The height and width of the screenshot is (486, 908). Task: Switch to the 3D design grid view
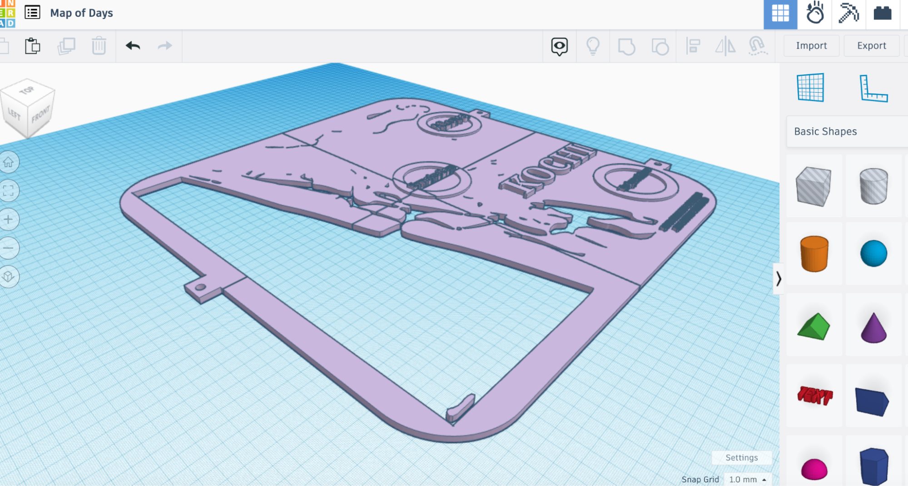pyautogui.click(x=780, y=14)
